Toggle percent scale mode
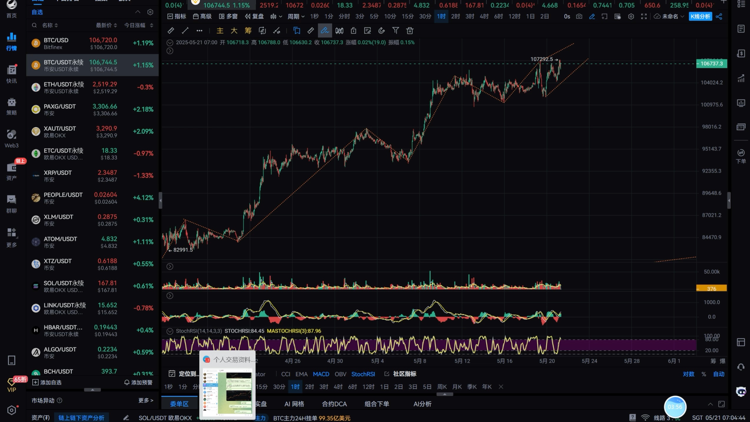 click(704, 374)
